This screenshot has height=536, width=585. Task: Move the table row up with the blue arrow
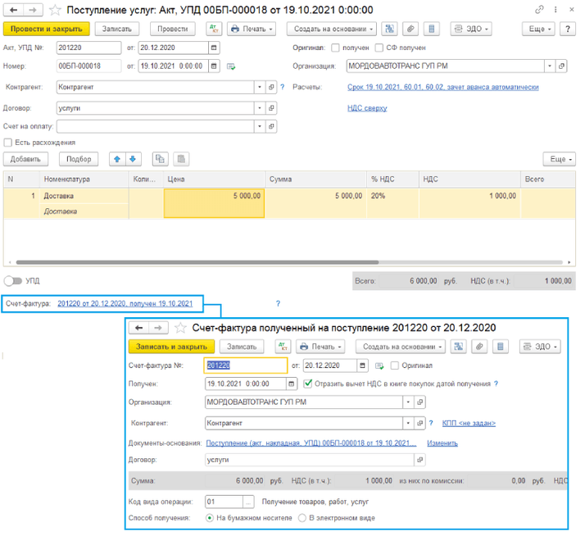tap(117, 159)
